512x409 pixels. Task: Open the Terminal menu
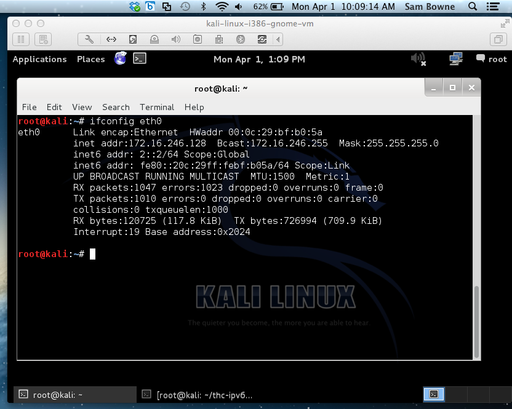(157, 107)
